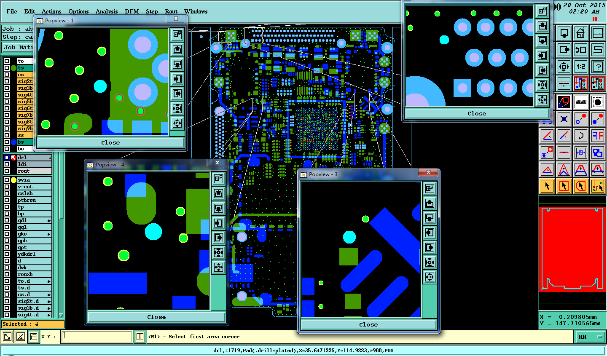Open the Step menu
This screenshot has height=356, width=607.
click(152, 11)
